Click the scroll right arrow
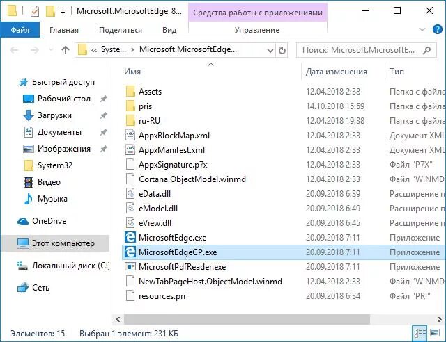The width and height of the screenshot is (446, 342). pos(440,319)
